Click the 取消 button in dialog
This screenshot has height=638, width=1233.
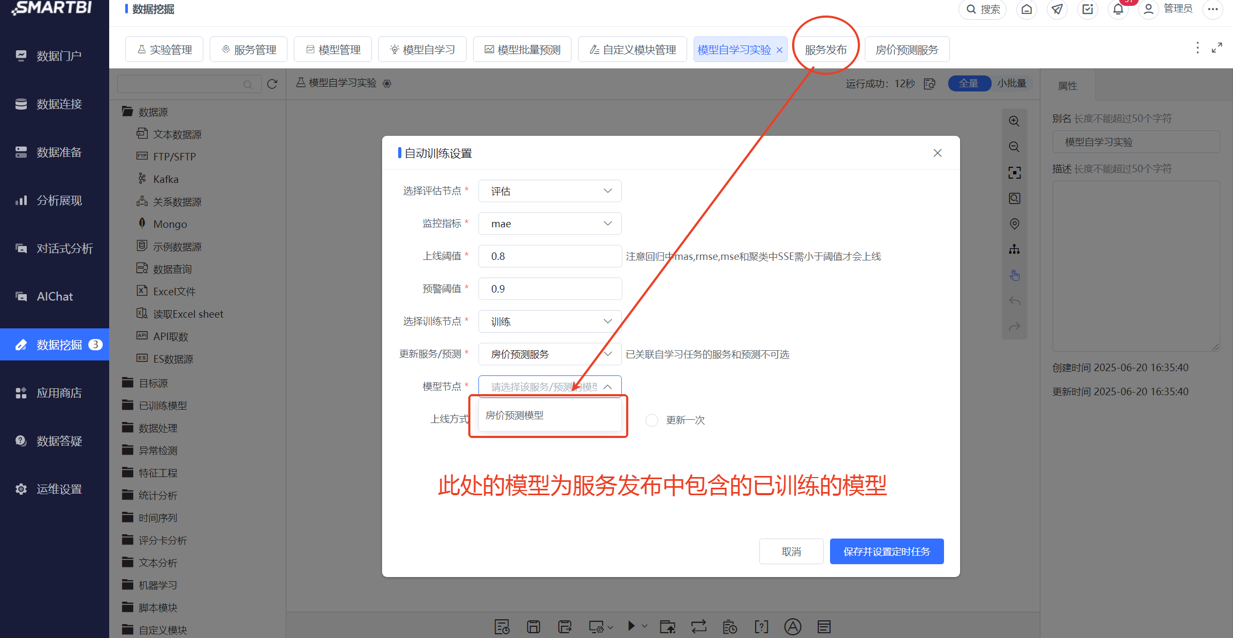(791, 551)
